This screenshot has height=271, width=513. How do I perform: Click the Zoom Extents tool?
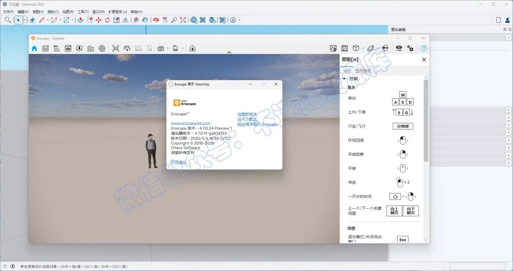pos(183,20)
